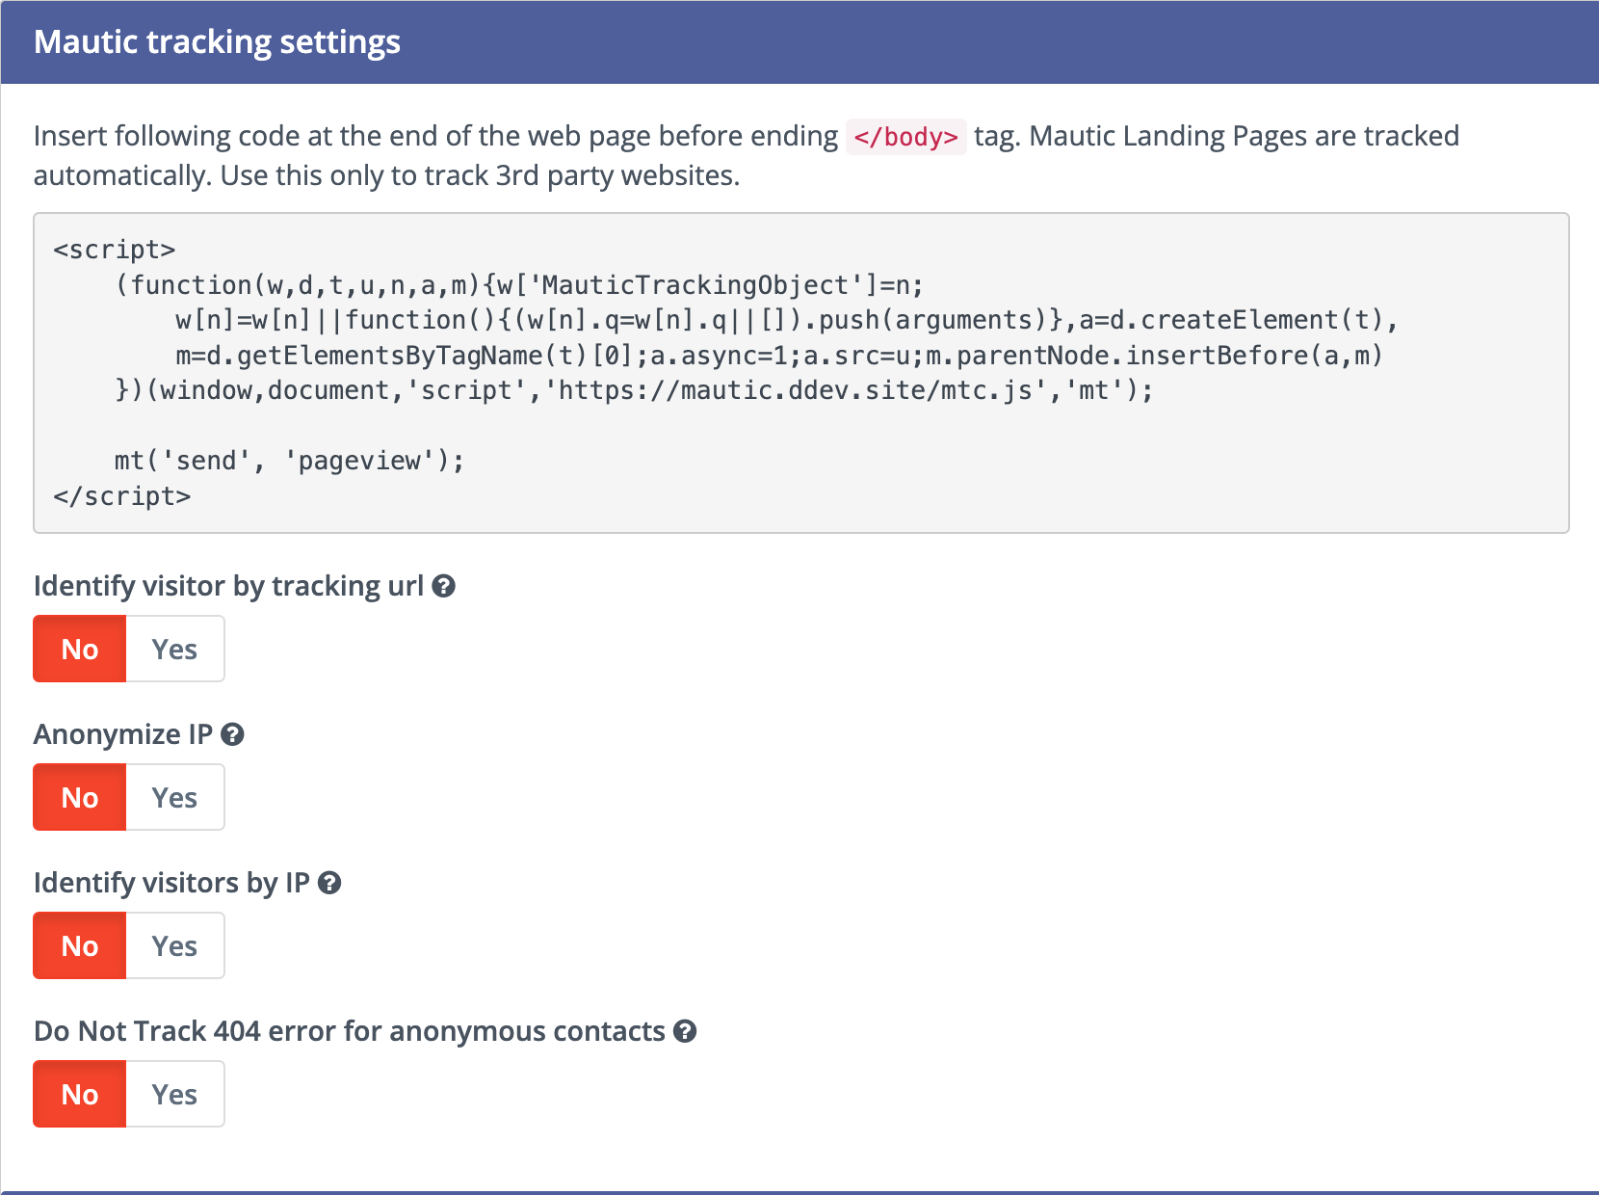
Task: Click help icon beside Identify visitor by tracking url
Action: pos(443,586)
